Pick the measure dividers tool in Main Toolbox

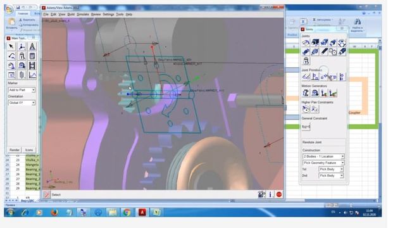[32, 46]
